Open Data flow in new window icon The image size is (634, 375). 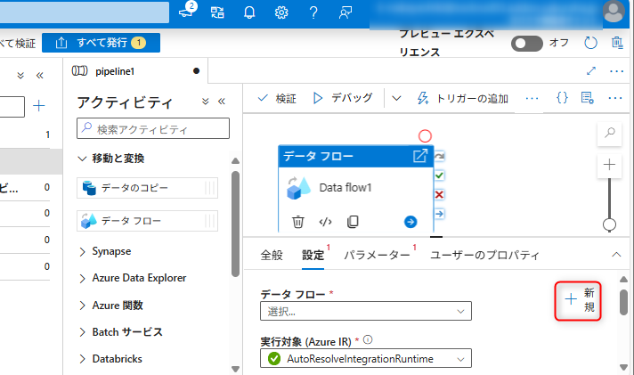(x=420, y=156)
